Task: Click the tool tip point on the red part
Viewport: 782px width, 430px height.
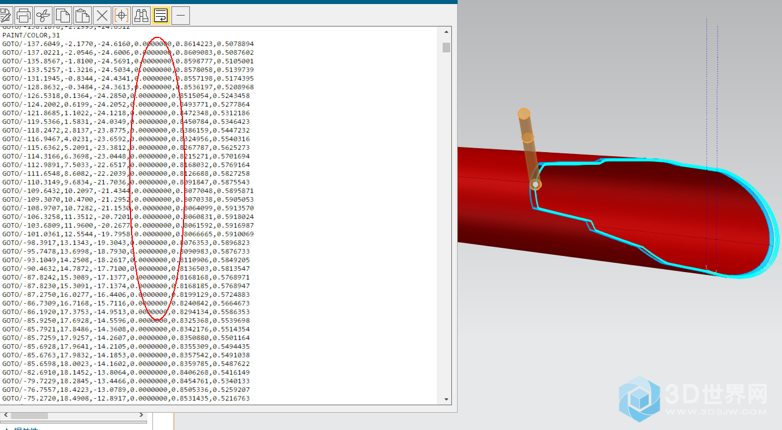Action: (x=536, y=184)
